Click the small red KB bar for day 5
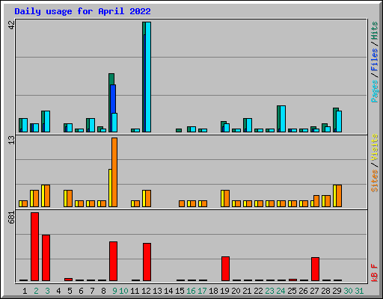Screen dimensions: 383x299 [x=68, y=280]
